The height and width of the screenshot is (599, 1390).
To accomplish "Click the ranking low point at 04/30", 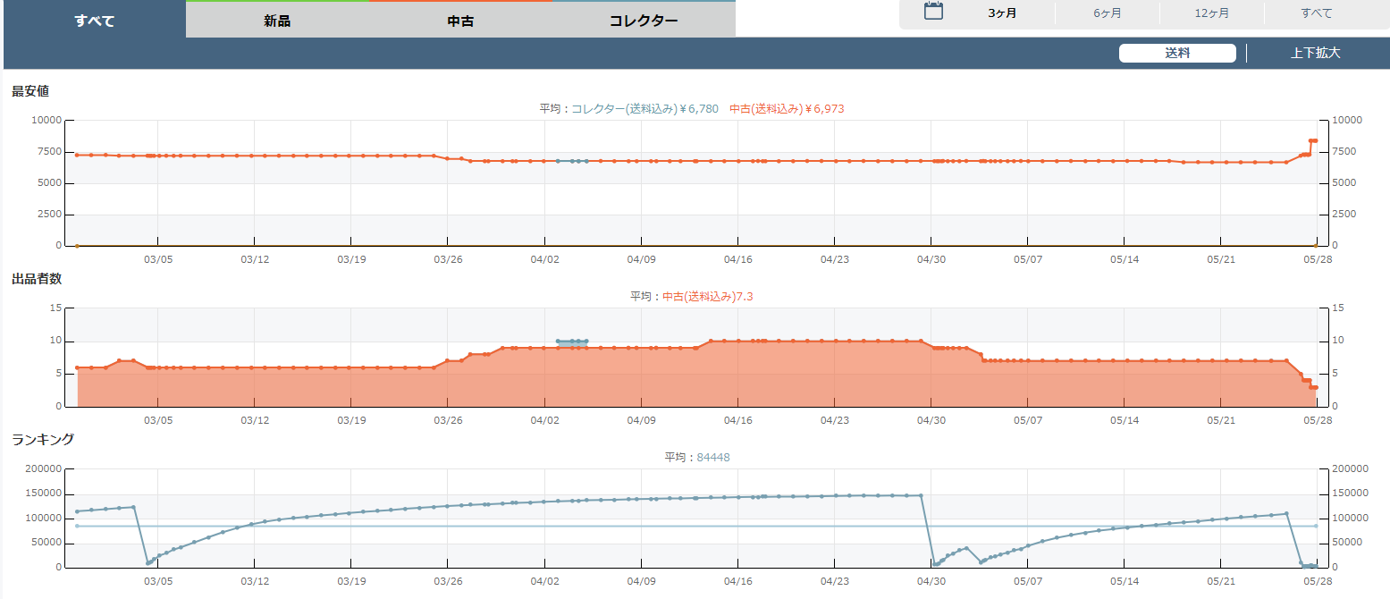I will click(935, 564).
